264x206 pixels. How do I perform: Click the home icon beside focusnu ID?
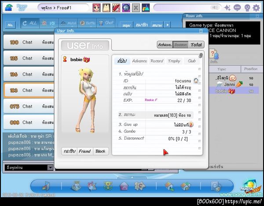196,80
